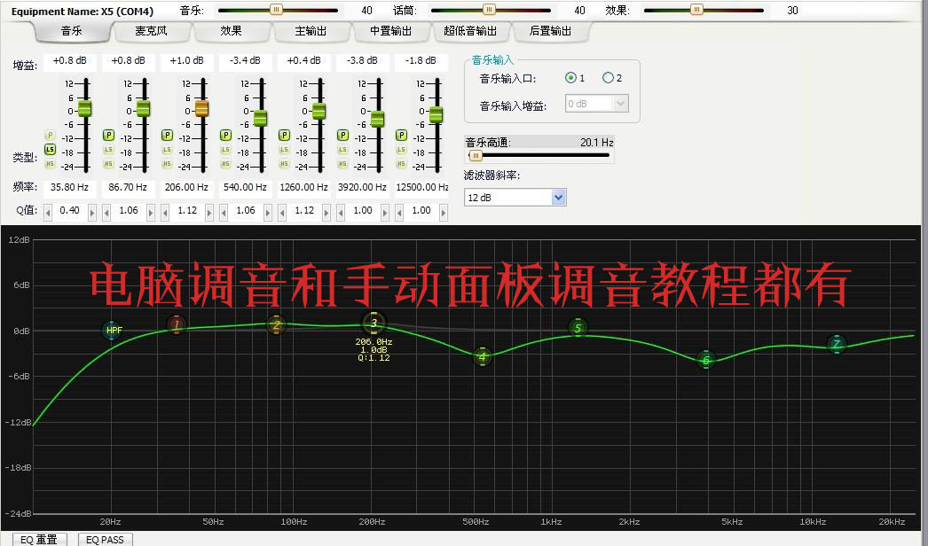Image resolution: width=928 pixels, height=546 pixels.
Task: Select the LS (low shelf) type icon on band 1
Action: coord(50,150)
